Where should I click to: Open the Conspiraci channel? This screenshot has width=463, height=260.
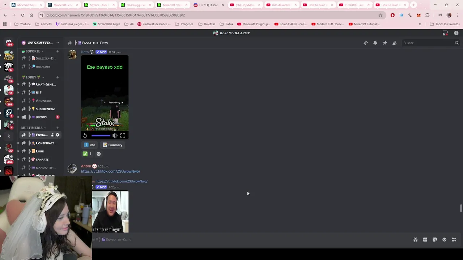tap(40, 143)
